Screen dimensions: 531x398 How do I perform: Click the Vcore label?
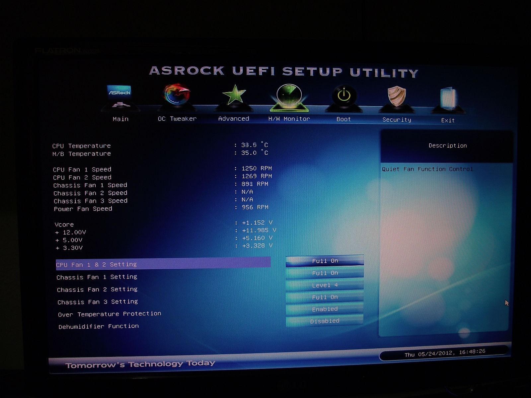click(x=64, y=225)
